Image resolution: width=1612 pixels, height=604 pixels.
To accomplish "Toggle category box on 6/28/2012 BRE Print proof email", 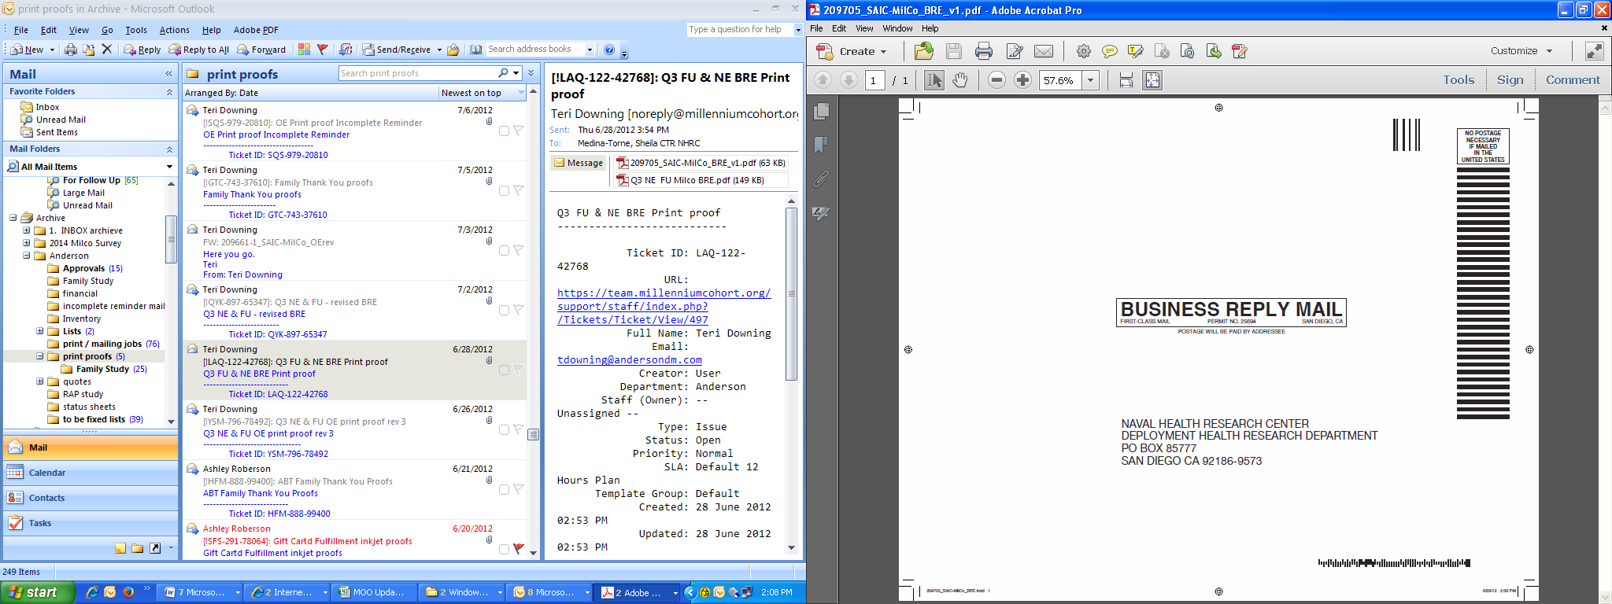I will [504, 370].
